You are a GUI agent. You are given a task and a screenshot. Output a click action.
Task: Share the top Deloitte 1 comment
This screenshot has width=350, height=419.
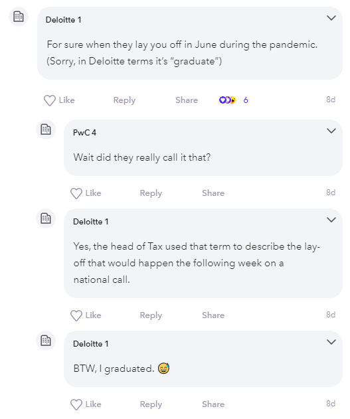(187, 100)
